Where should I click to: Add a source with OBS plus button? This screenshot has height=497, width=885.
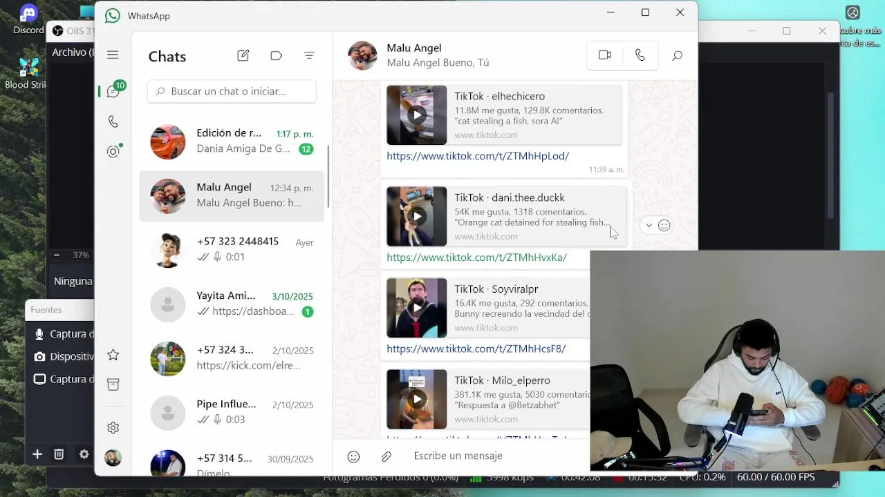click(37, 454)
